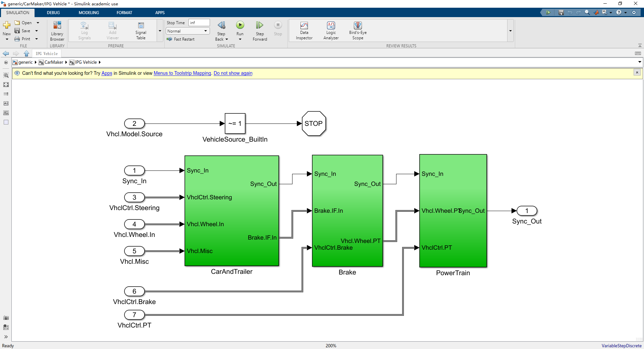Open the Data Inspector

coord(304,31)
